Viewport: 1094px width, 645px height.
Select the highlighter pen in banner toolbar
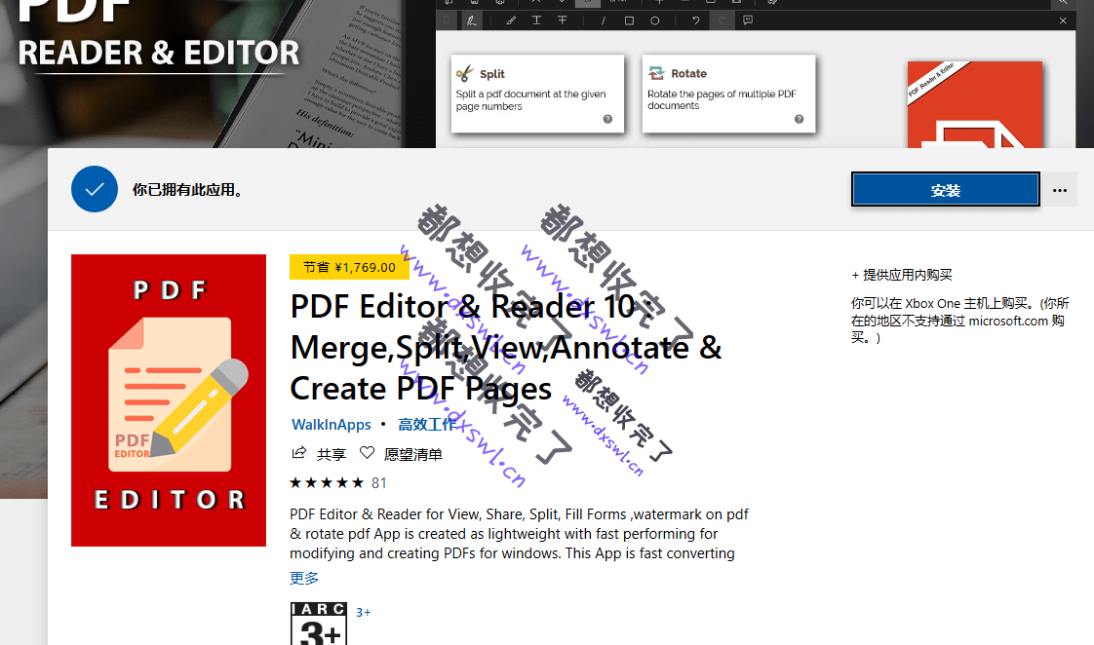pyautogui.click(x=511, y=20)
